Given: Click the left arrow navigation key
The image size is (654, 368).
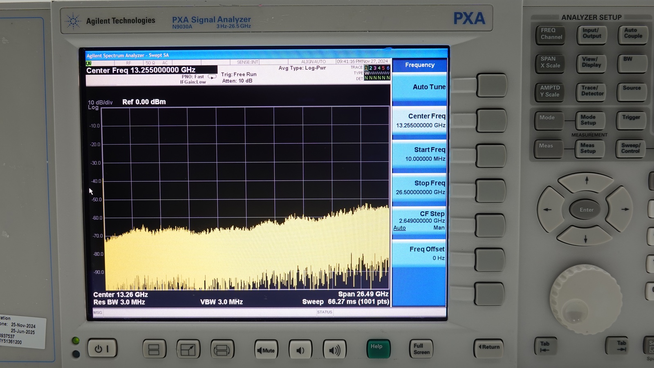Looking at the screenshot, I should click(x=550, y=209).
